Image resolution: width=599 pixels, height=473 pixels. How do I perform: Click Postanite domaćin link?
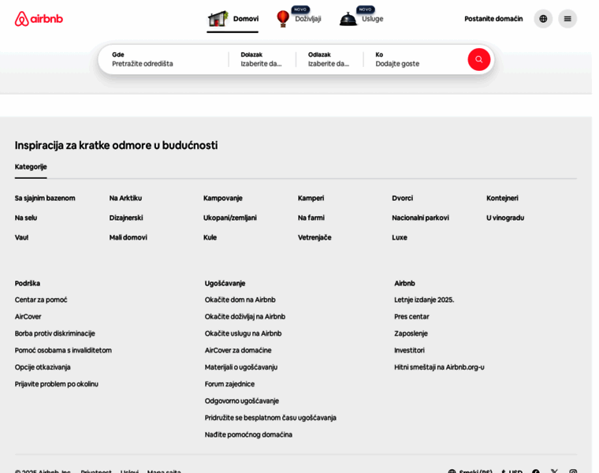click(493, 19)
